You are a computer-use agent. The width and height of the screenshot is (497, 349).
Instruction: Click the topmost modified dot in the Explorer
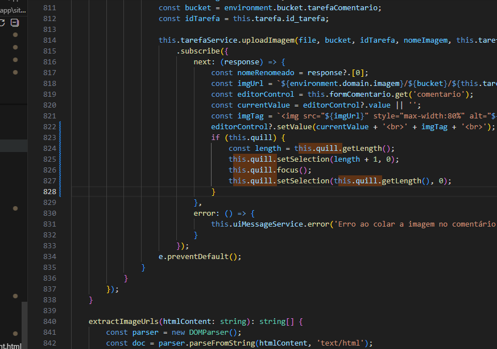15,35
